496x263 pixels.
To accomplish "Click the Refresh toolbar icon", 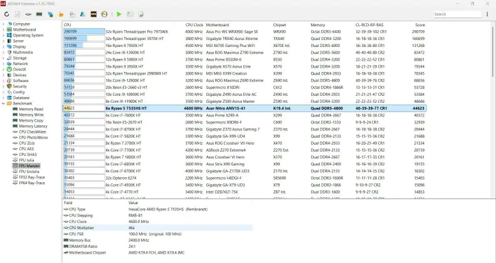I will [x=7, y=14].
